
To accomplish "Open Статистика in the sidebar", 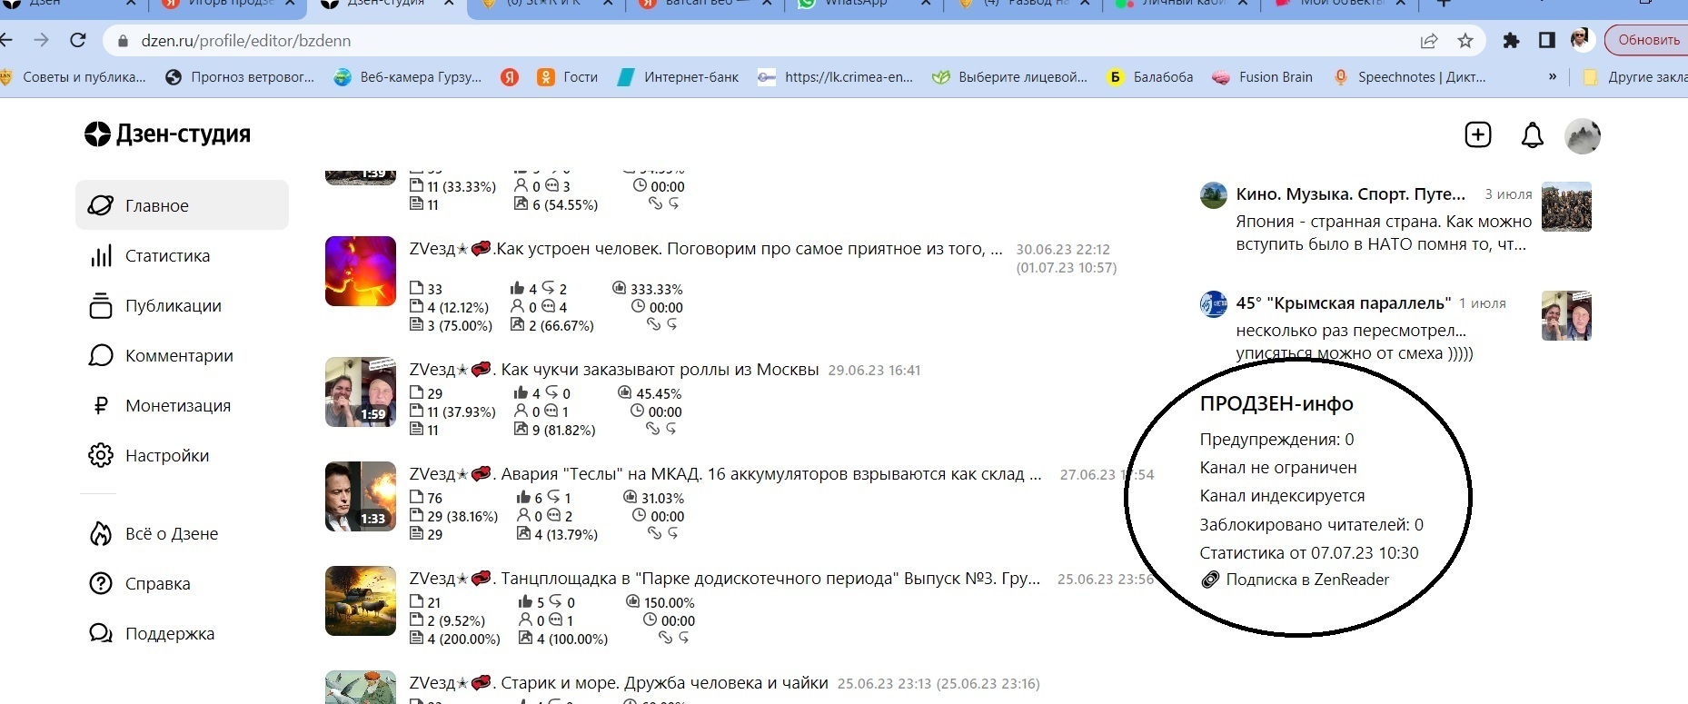I will 167,256.
